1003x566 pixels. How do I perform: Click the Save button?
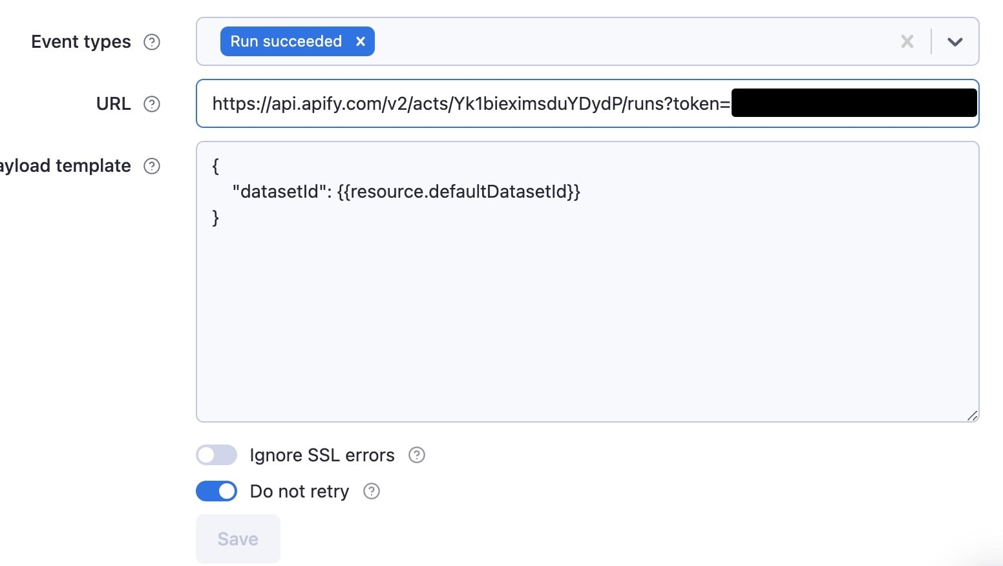coord(237,538)
